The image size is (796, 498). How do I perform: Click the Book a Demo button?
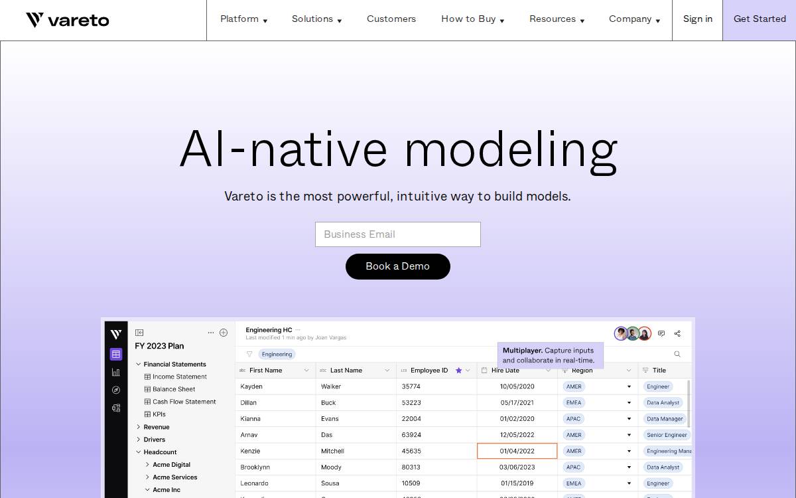(x=398, y=266)
